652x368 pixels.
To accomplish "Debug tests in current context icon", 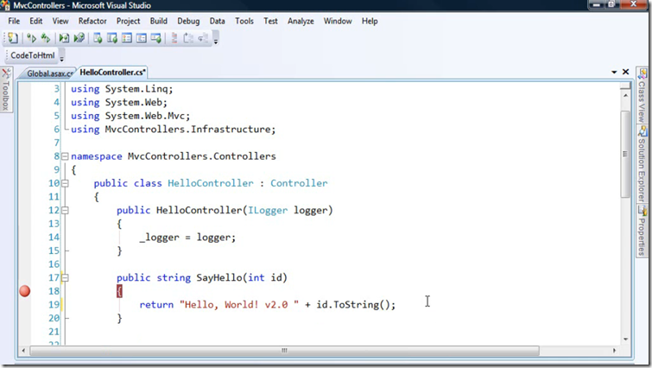I will pyautogui.click(x=64, y=38).
